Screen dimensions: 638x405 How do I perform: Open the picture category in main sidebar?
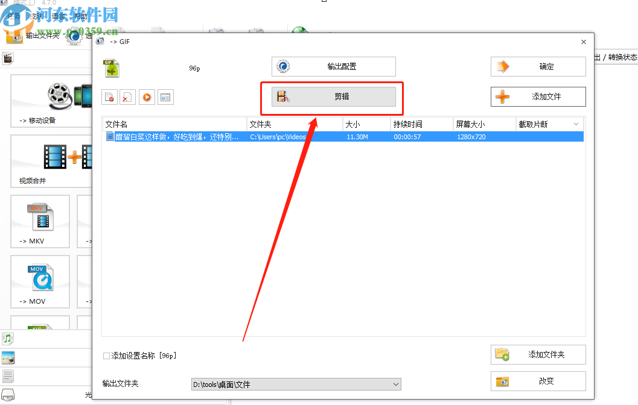point(8,357)
